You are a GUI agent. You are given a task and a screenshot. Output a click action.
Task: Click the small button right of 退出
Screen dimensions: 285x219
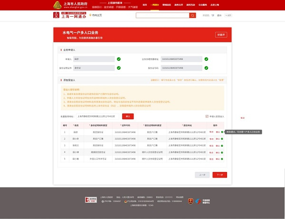[228, 16]
